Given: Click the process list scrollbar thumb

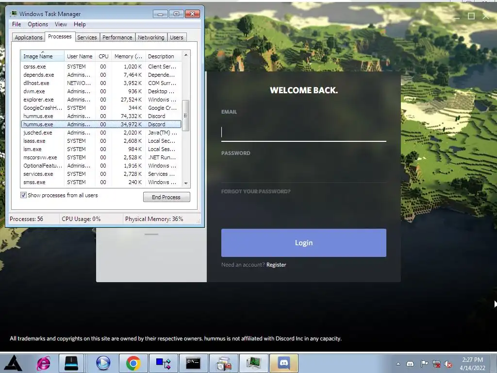Looking at the screenshot, I should click(x=186, y=116).
